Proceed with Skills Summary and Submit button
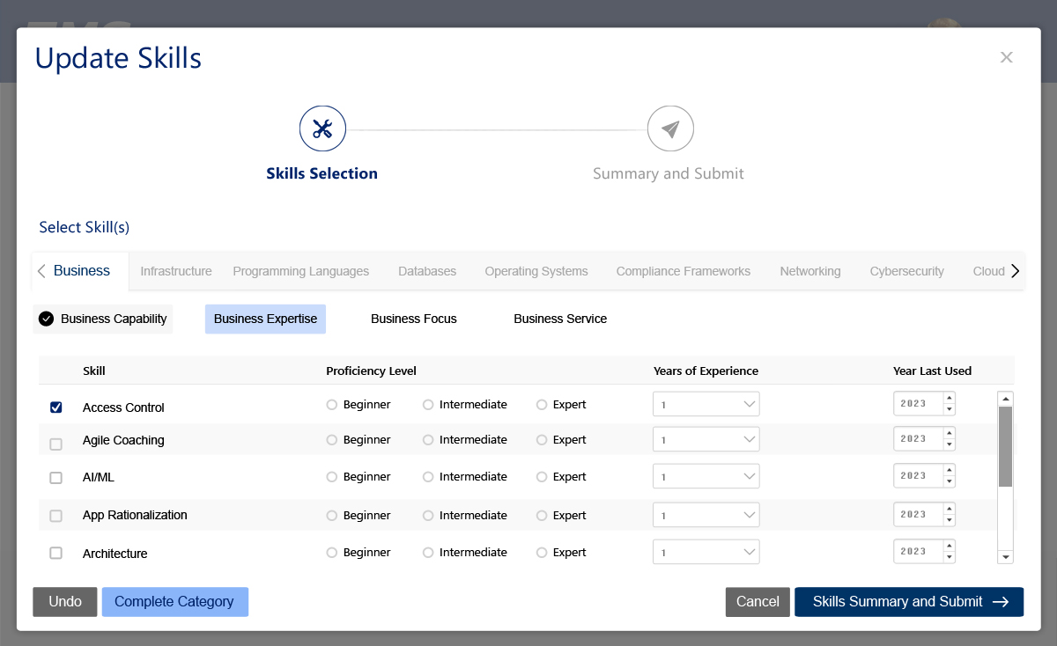The width and height of the screenshot is (1057, 646). 908,602
